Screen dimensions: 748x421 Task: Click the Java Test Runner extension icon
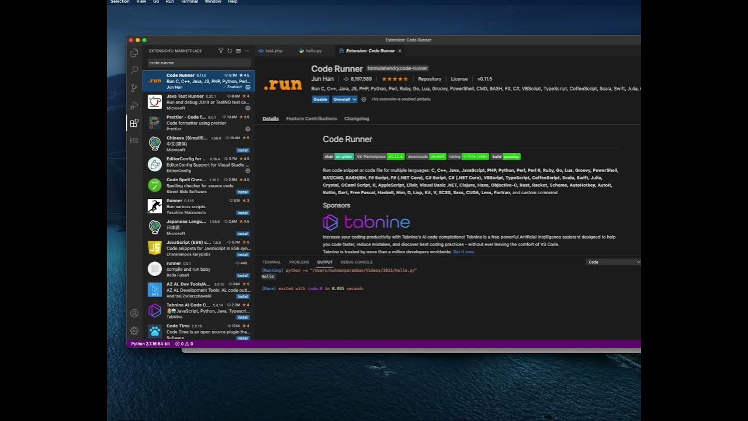point(155,102)
